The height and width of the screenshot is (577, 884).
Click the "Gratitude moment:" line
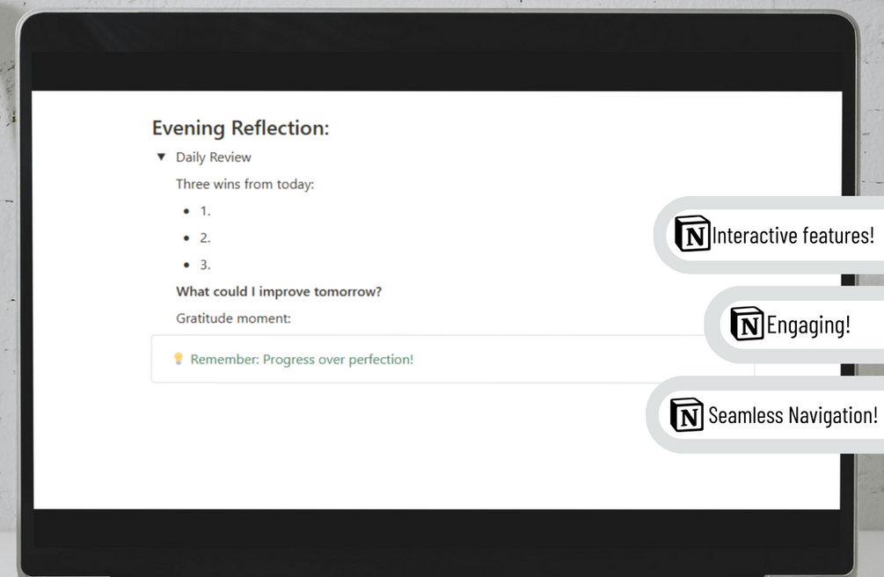point(233,318)
